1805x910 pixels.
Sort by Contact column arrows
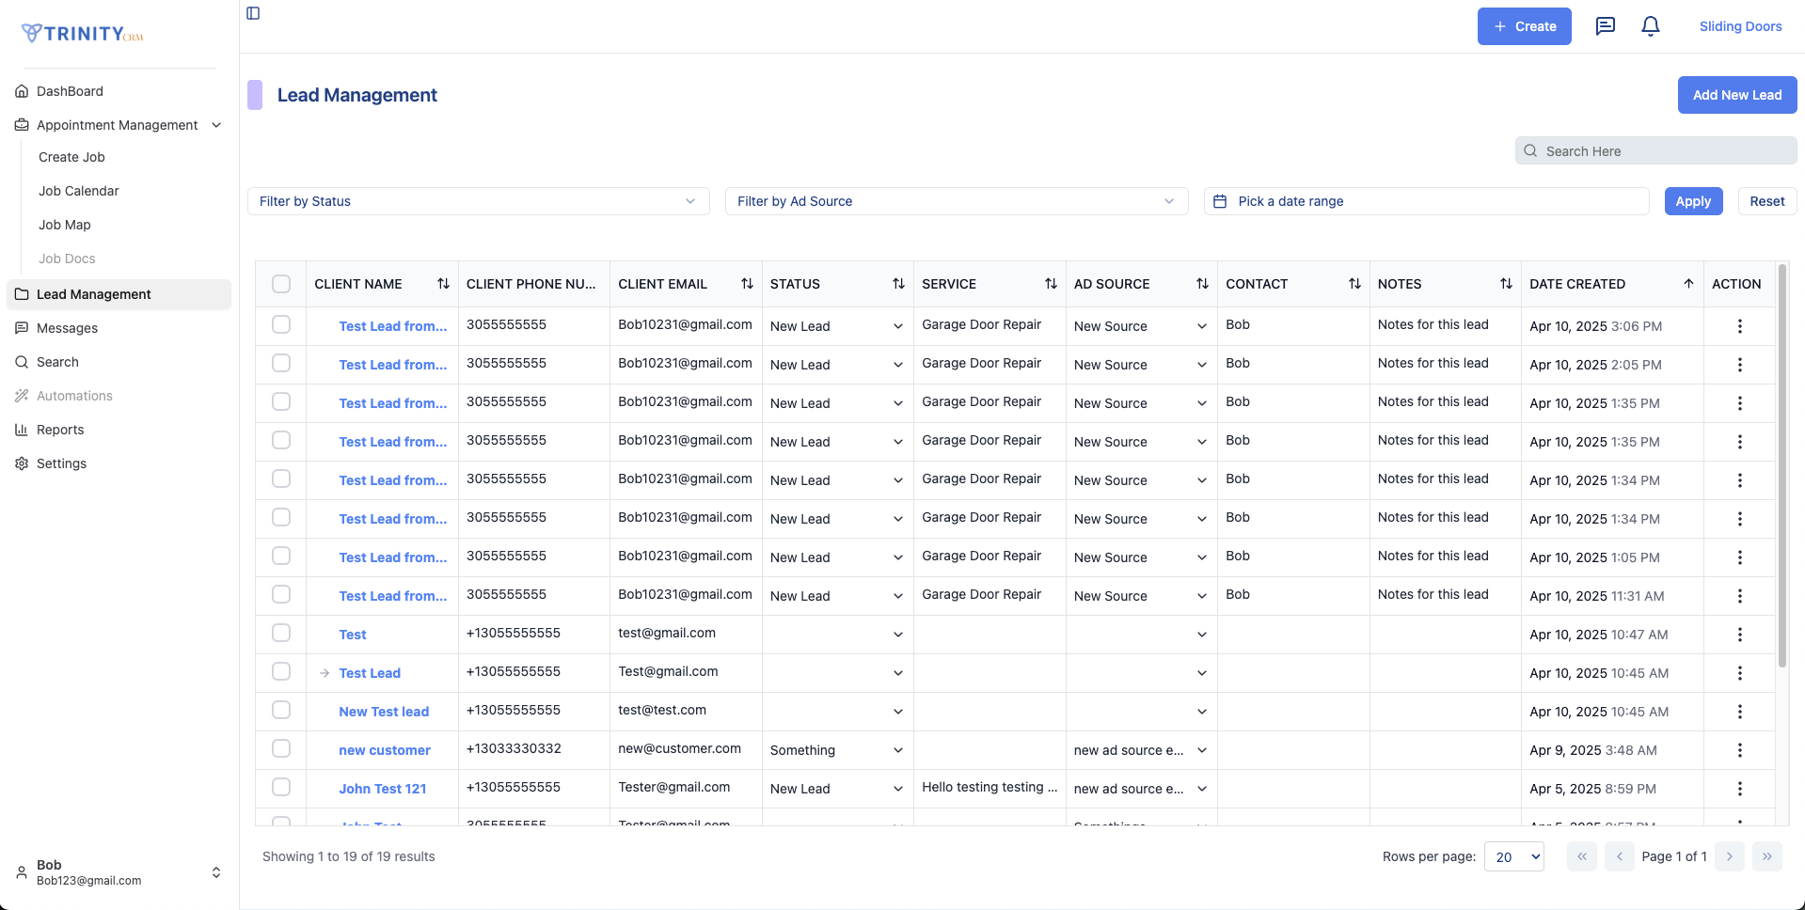[1354, 284]
